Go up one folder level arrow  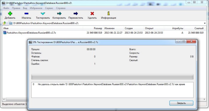(4, 23)
